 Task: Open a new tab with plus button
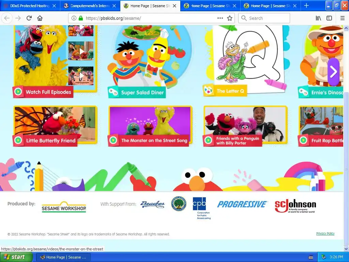[x=306, y=6]
